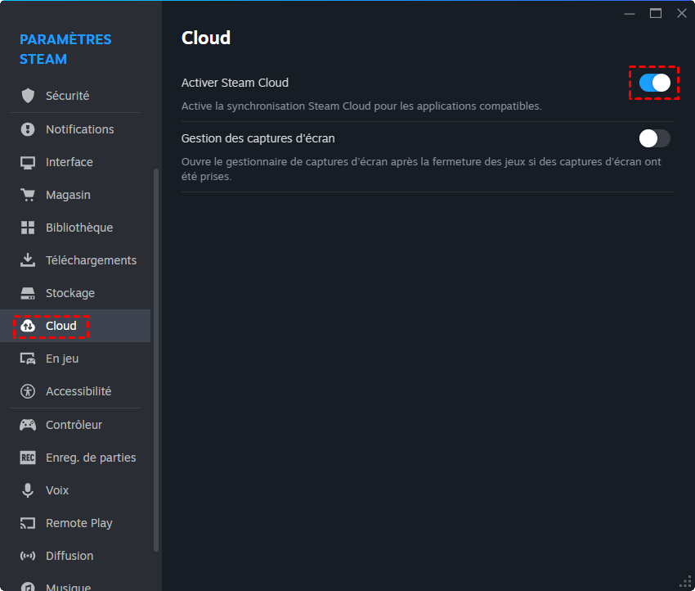Viewport: 695px width, 591px height.
Task: Maximize the Steam settings window
Action: [656, 13]
